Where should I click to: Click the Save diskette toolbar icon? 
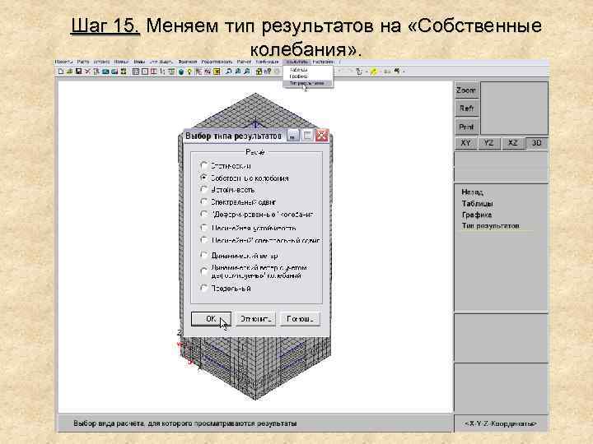79,71
